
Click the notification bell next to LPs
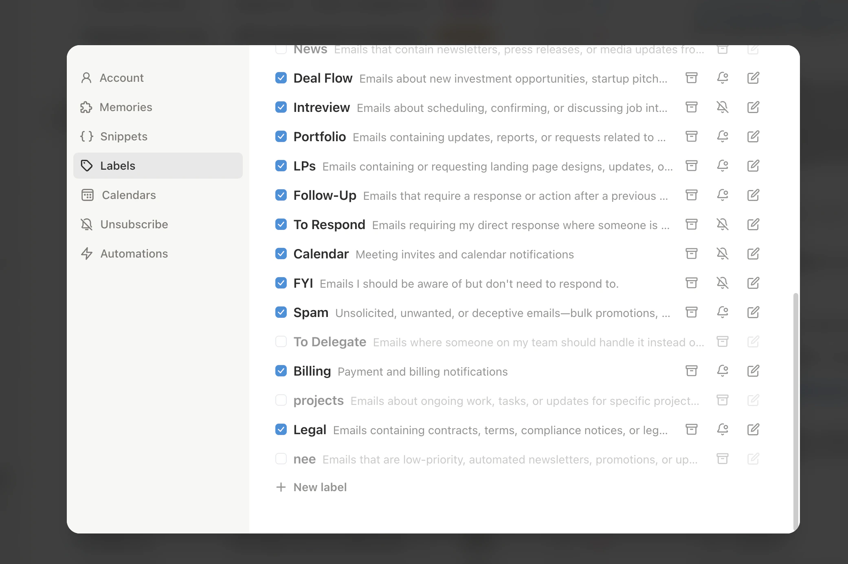[723, 166]
